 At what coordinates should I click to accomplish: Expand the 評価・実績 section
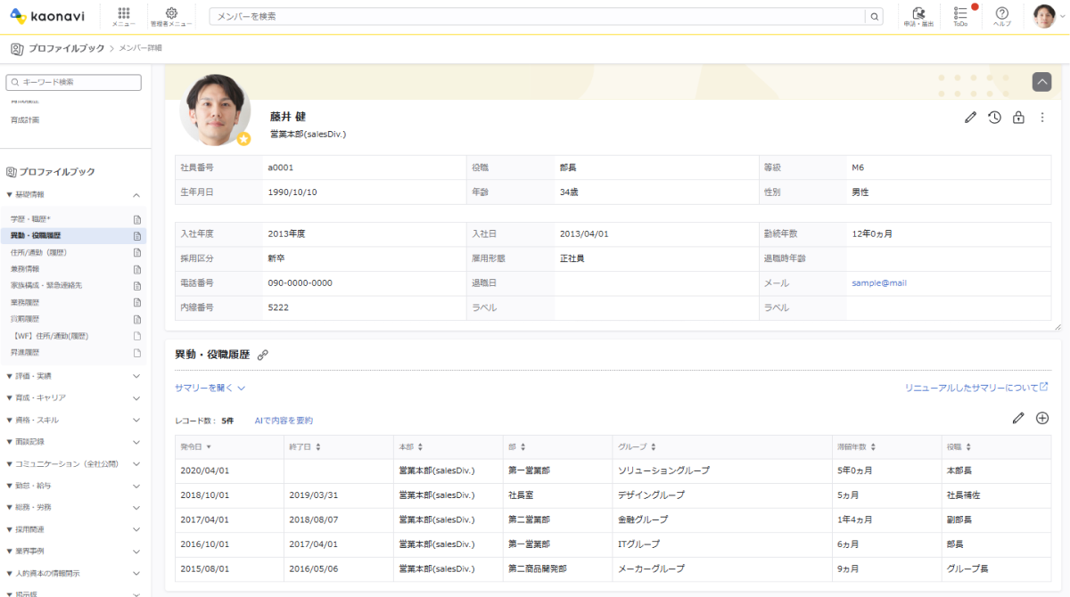tap(136, 376)
